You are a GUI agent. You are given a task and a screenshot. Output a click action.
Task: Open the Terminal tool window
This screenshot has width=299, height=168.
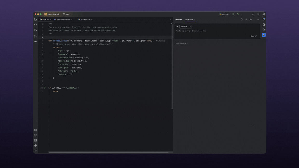pyautogui.click(x=36, y=140)
